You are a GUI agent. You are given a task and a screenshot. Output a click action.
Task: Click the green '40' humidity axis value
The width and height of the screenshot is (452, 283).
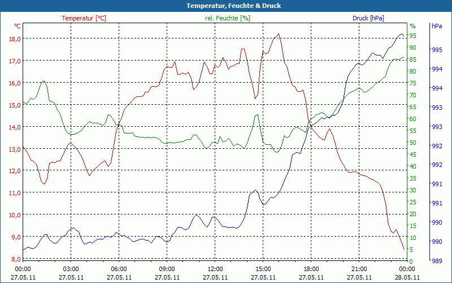413,166
